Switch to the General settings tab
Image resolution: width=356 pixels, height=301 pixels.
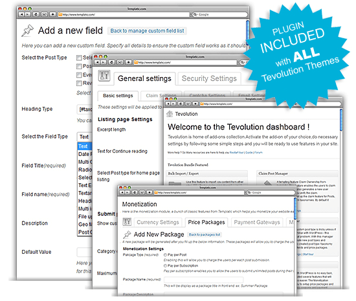click(144, 78)
